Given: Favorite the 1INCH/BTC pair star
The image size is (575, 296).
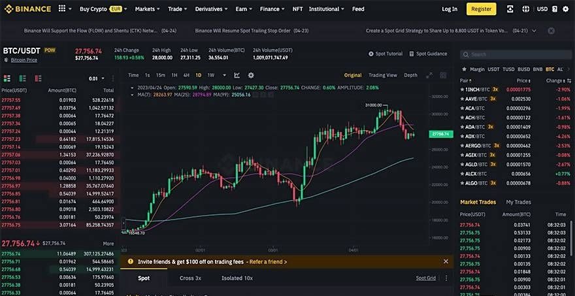Looking at the screenshot, I should 463,90.
